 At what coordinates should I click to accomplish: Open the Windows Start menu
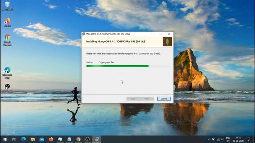pos(5,139)
